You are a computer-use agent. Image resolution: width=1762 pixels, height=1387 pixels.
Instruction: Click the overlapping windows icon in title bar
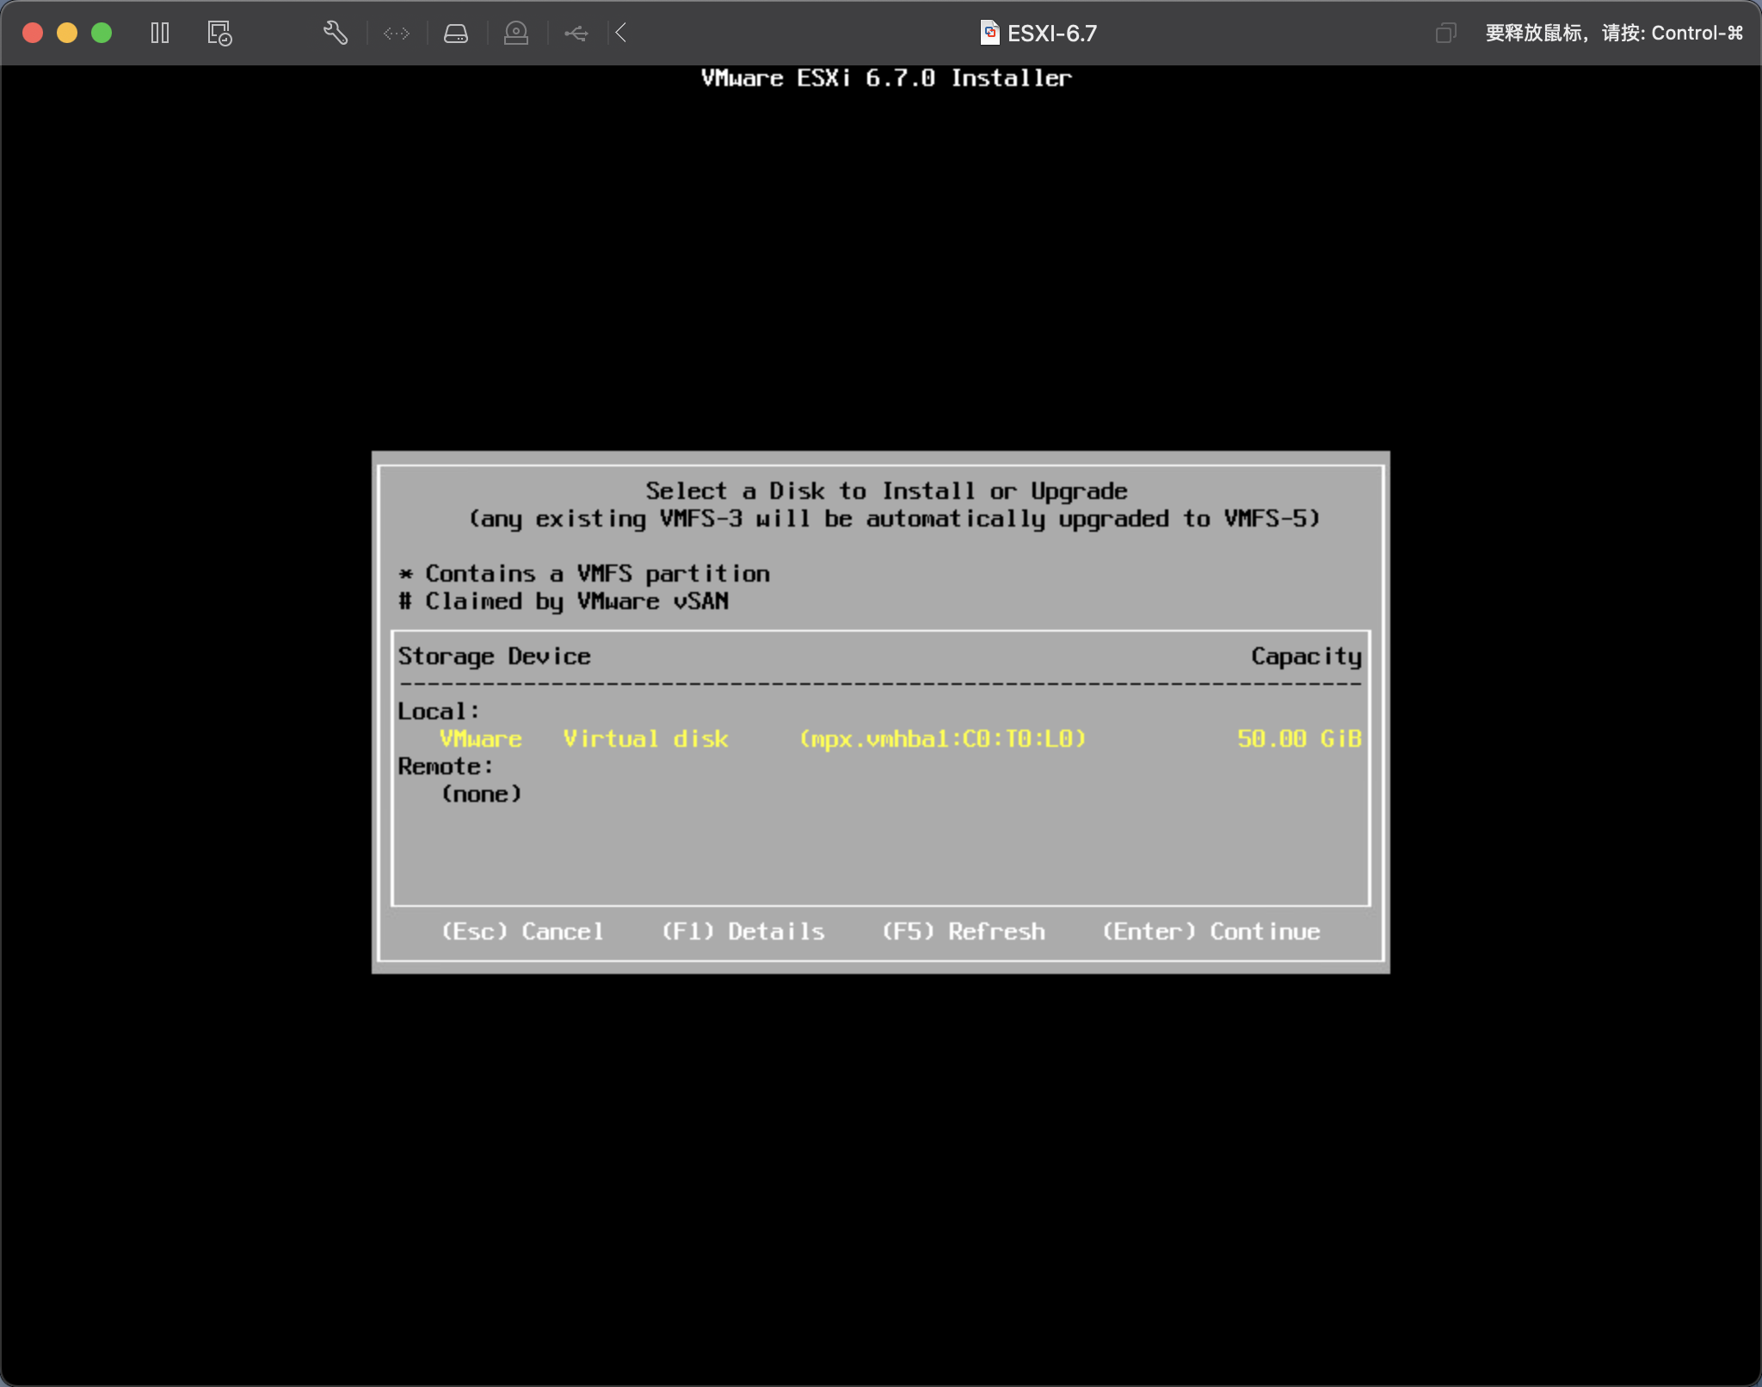(x=1445, y=34)
